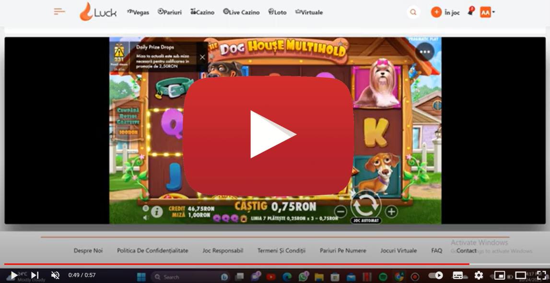
Task: Open the Loto menu item
Action: coord(278,12)
